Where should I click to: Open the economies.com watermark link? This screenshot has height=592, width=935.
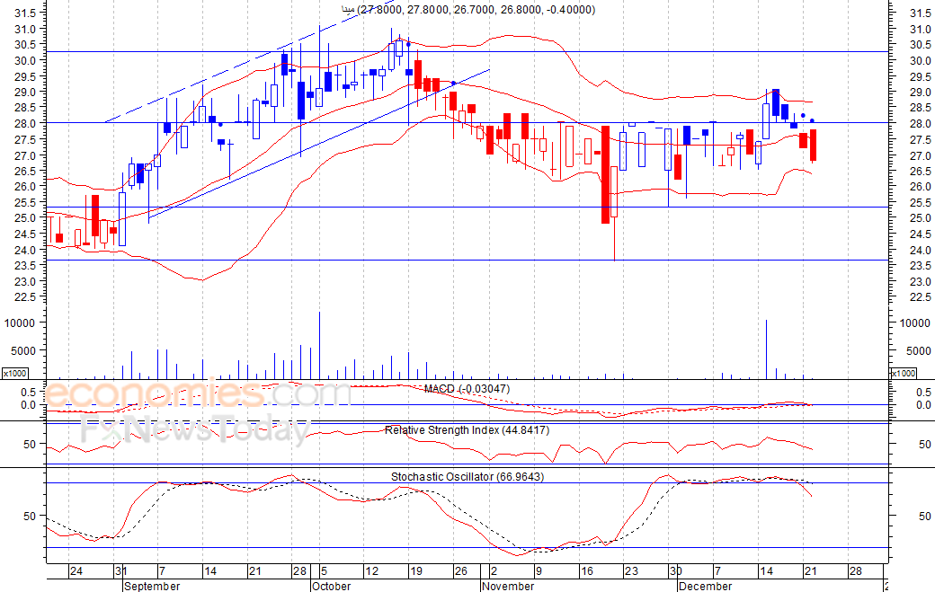coord(198,395)
